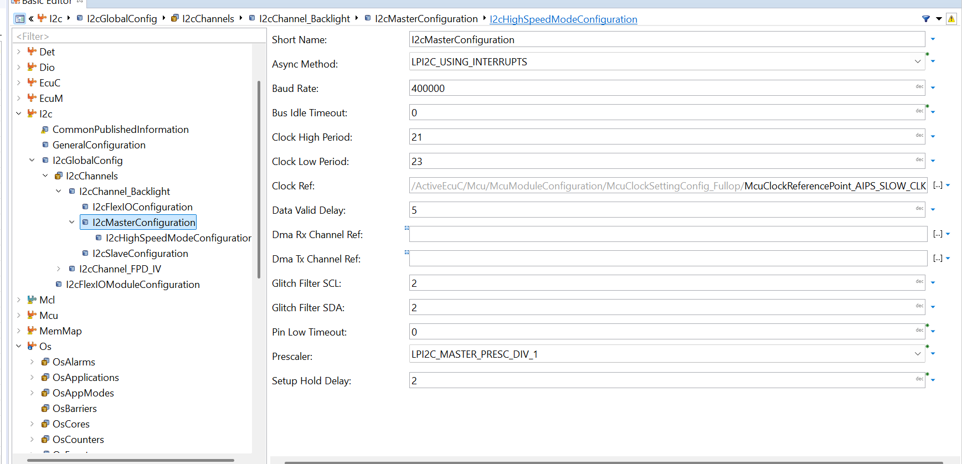Open the Short Name blue options arrow
Image resolution: width=962 pixels, height=464 pixels.
933,39
